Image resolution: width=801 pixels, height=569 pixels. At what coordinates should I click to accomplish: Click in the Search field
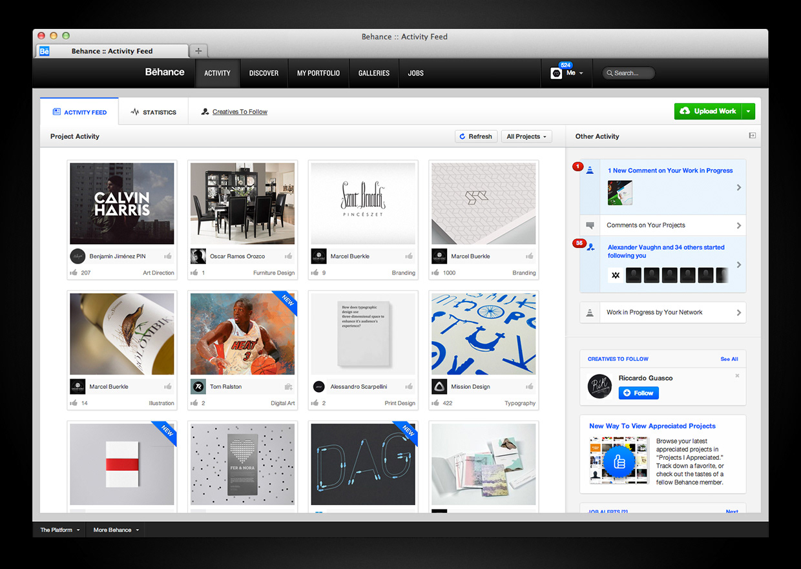click(628, 73)
